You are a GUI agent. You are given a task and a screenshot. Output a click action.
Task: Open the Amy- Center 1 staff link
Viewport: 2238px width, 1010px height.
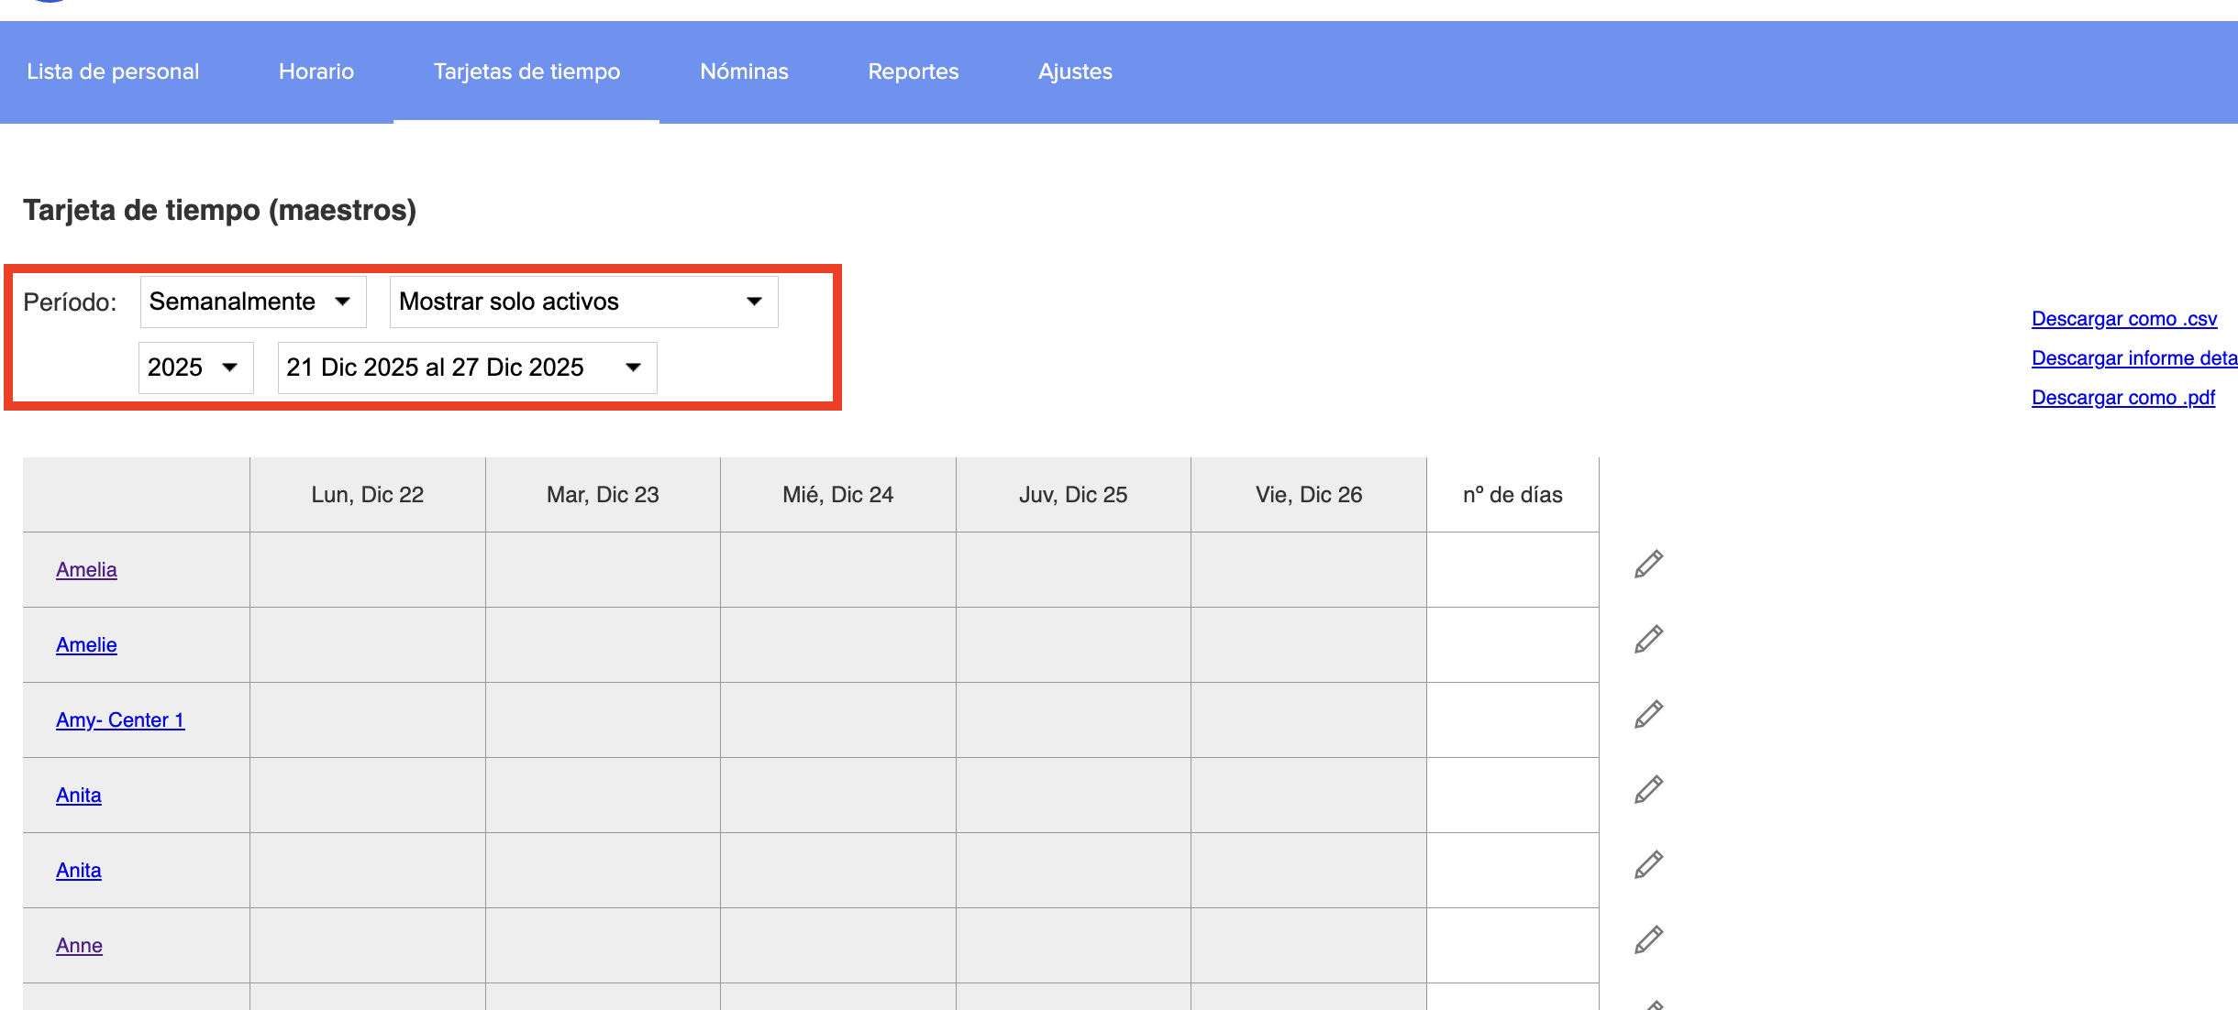coord(120,720)
